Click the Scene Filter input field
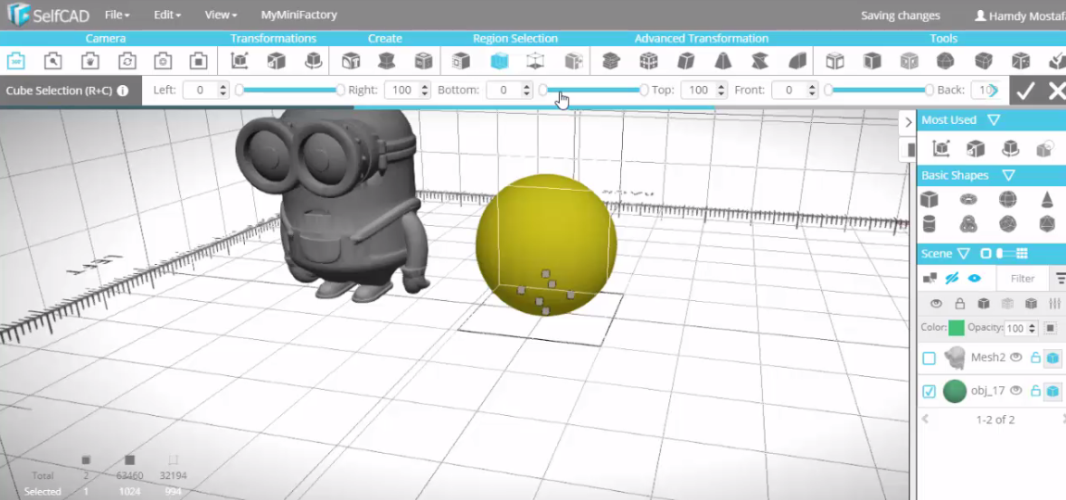Screen dimensions: 1066x500 click(1023, 278)
